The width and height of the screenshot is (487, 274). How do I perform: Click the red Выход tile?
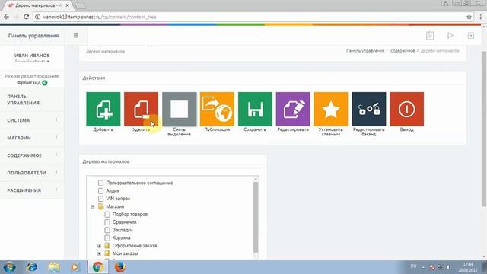(406, 109)
